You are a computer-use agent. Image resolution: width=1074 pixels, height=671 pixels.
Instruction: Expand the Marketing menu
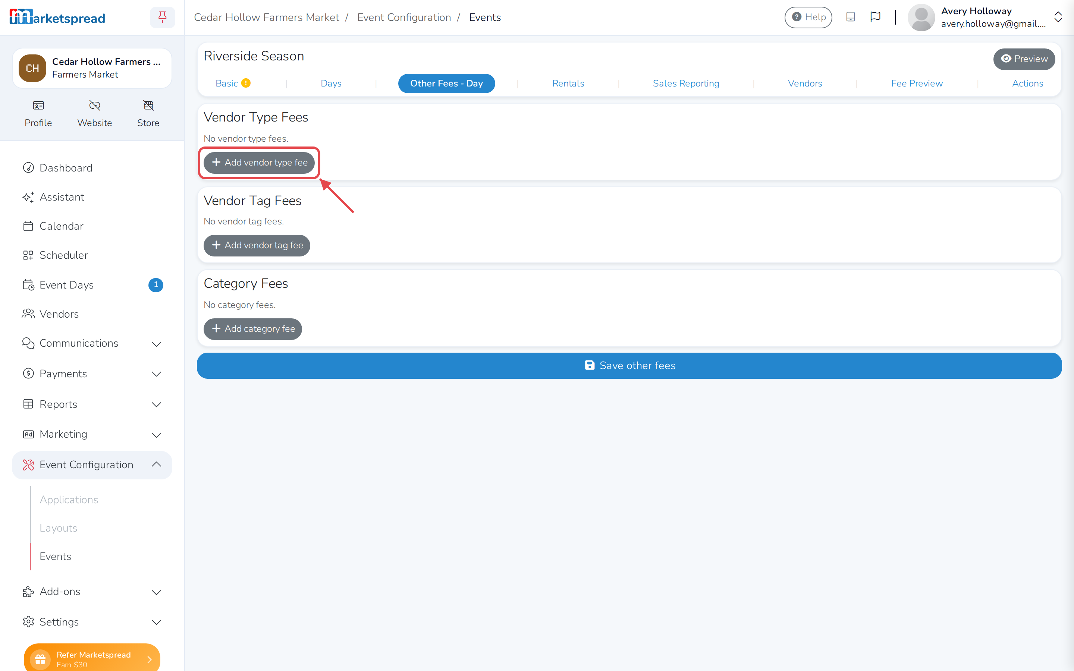point(92,434)
